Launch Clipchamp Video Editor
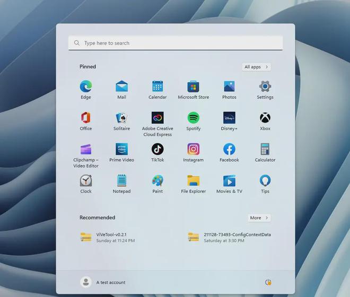This screenshot has width=350, height=297. (x=86, y=149)
